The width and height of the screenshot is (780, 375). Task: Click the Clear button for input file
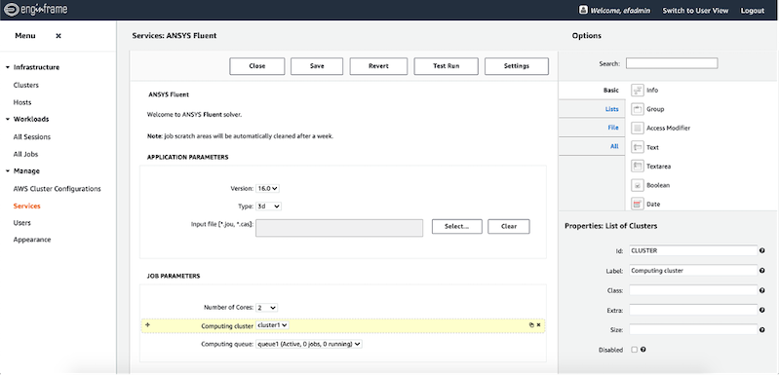(x=509, y=226)
